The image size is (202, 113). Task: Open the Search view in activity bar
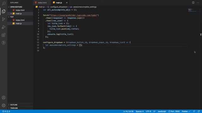pos(3,3)
